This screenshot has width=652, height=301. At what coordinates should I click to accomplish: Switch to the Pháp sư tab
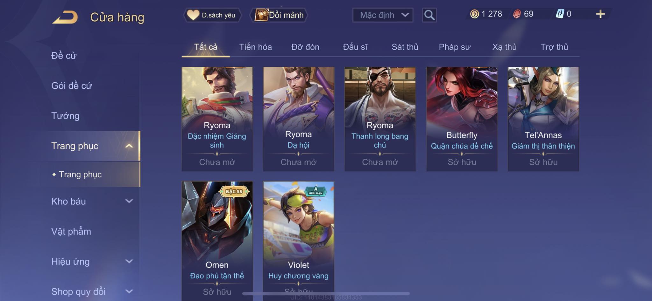coord(454,47)
